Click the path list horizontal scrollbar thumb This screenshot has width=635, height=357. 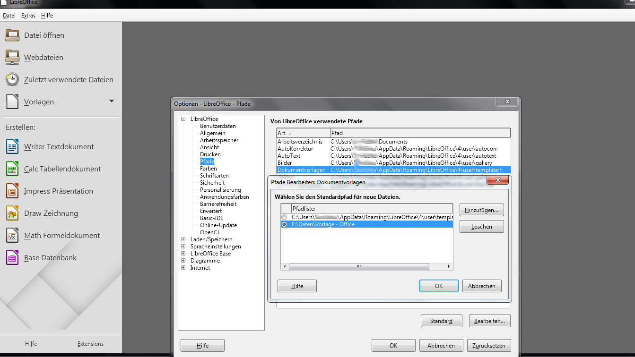tap(359, 267)
